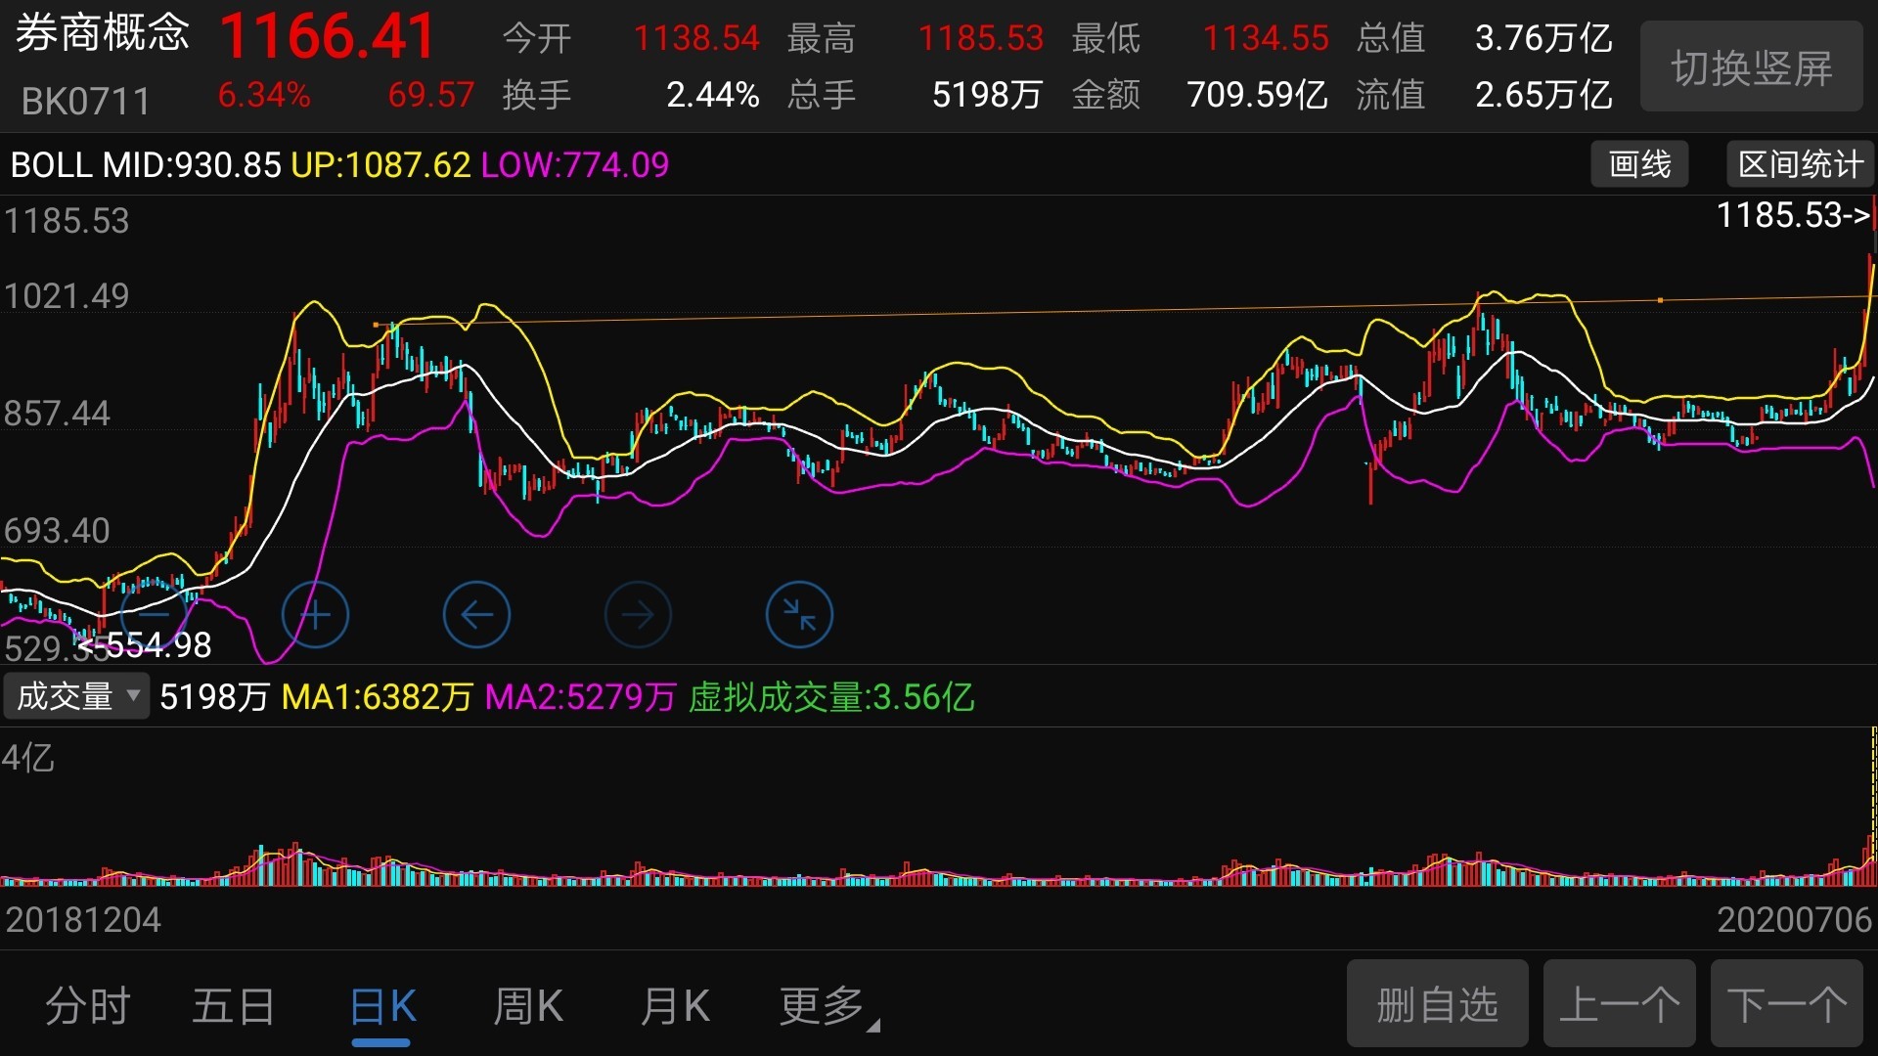Select the 日K tab

coord(382,1006)
